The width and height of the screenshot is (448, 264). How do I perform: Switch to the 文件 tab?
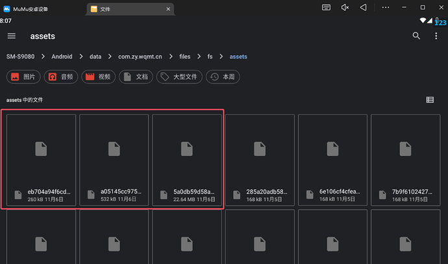click(123, 9)
